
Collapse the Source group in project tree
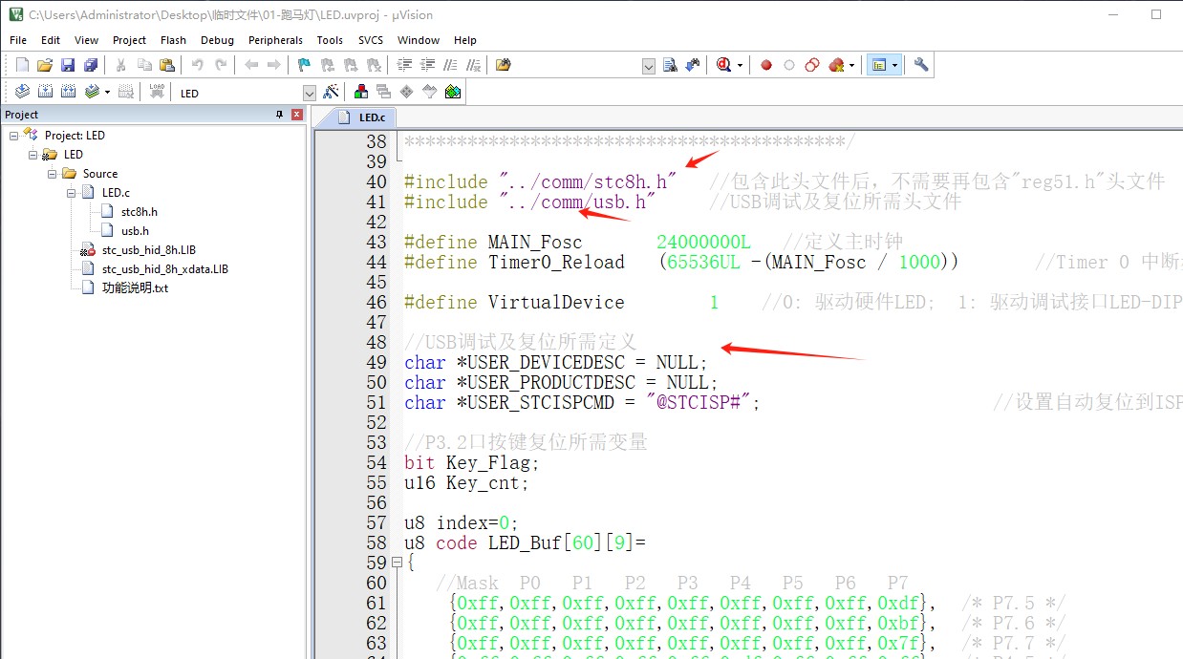53,173
